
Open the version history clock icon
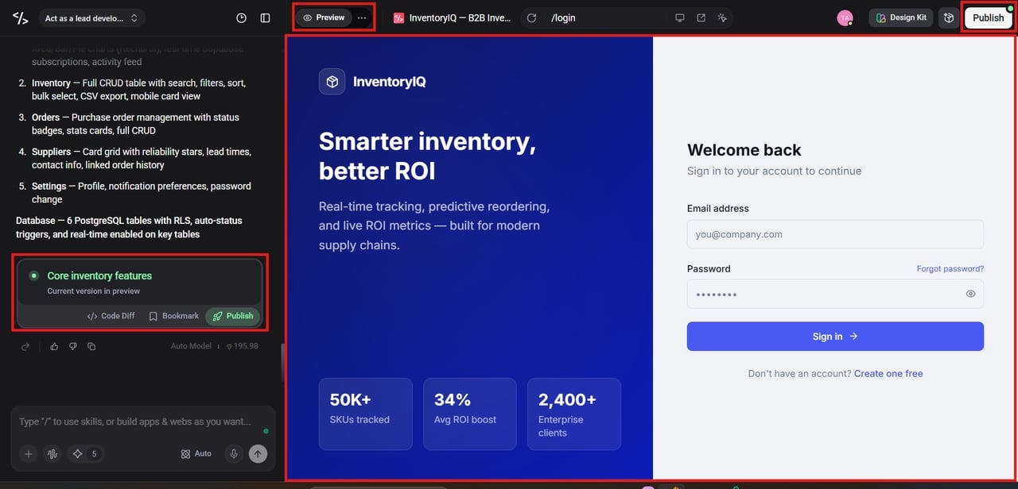(242, 17)
